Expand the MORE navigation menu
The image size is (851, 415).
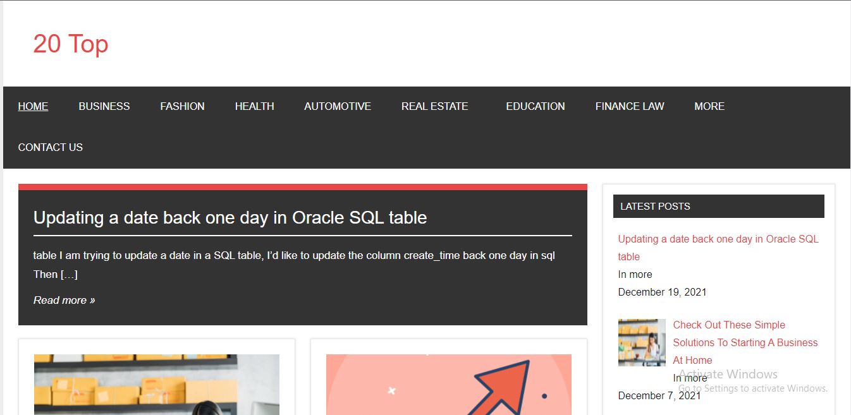[x=709, y=106]
